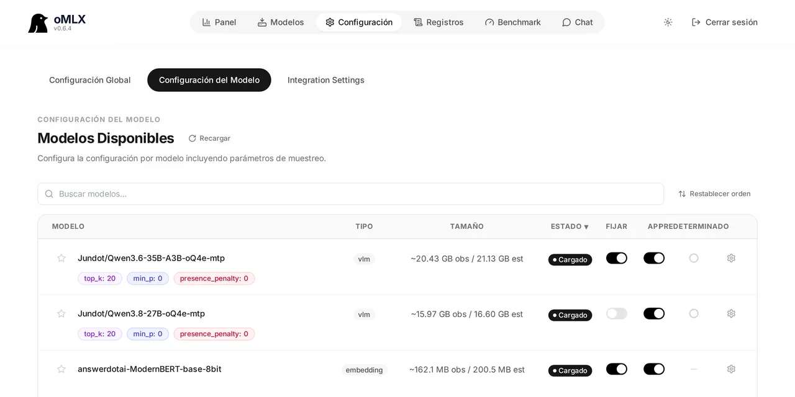The width and height of the screenshot is (795, 397).
Task: Set Qwen3.6-35B as predeterminado radio
Action: click(x=694, y=258)
